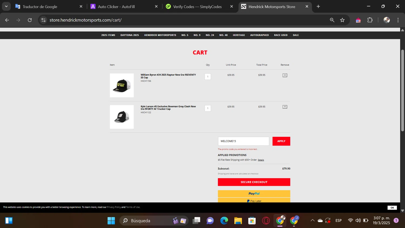405x228 pixels.
Task: Open the Chrome profile avatar
Action: (387, 20)
